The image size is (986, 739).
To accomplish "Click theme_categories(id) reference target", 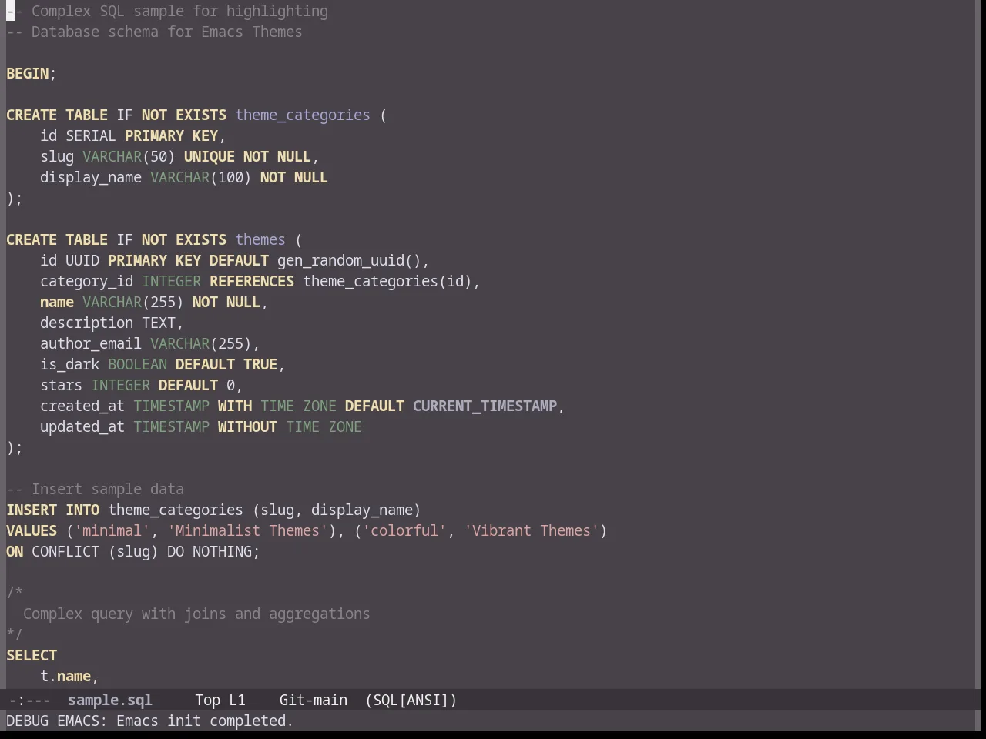I will coord(387,281).
